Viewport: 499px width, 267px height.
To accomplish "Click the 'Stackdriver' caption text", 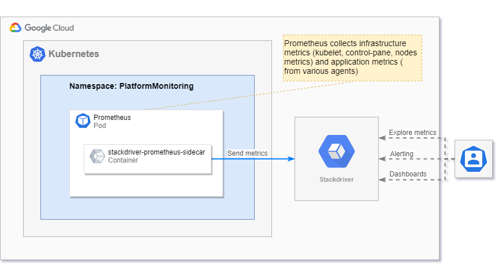I will 336,179.
